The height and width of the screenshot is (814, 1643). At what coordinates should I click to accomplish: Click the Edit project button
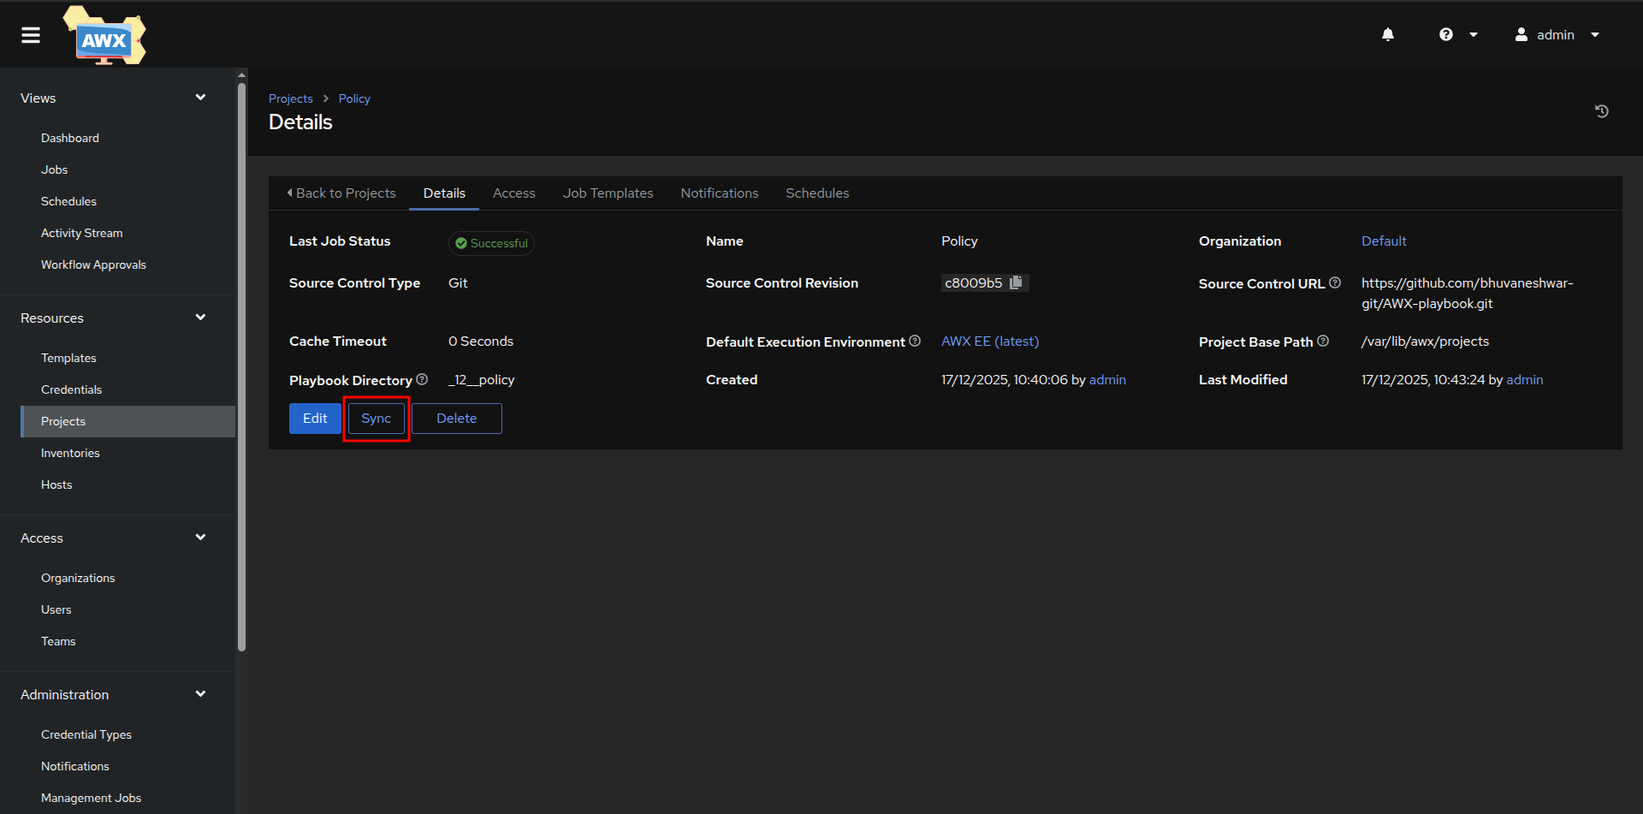315,419
